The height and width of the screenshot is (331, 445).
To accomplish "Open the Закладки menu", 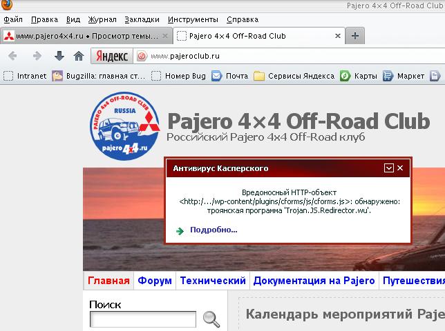I will pyautogui.click(x=142, y=19).
